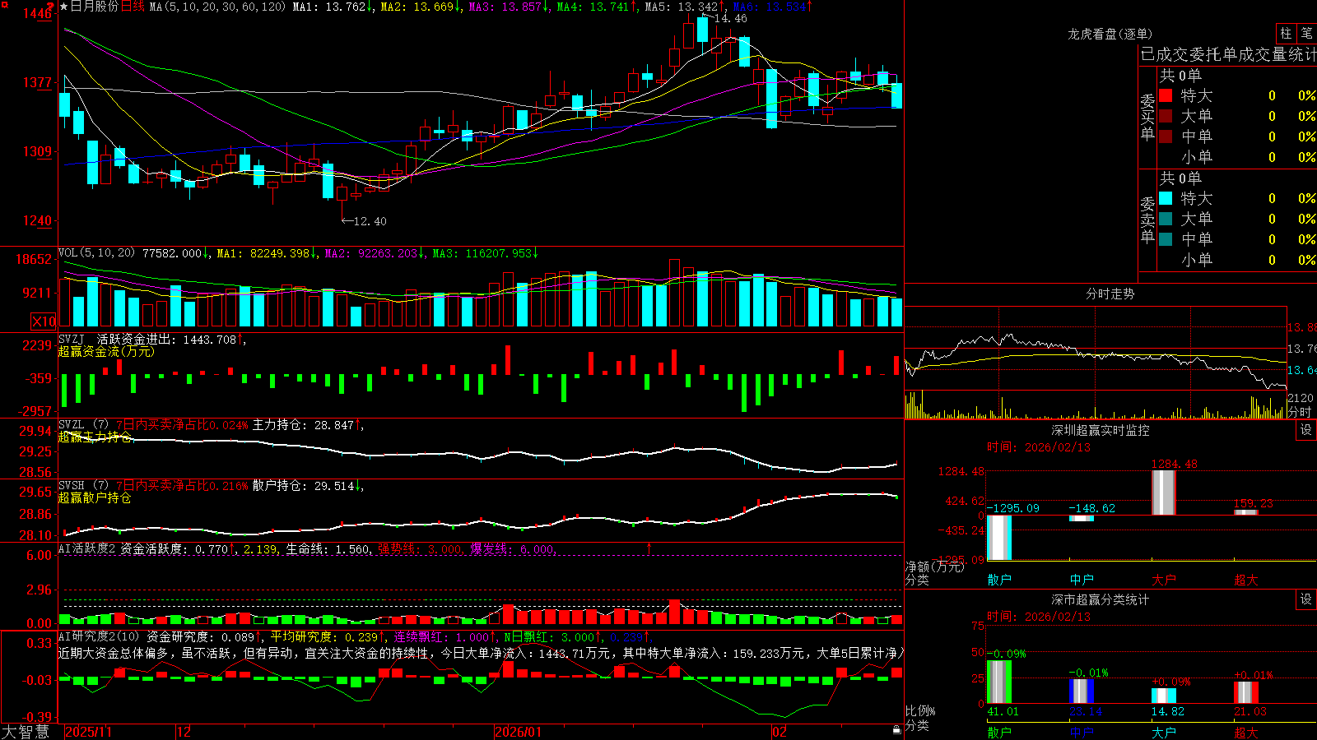Click the 14.46 high price annotation
The width and height of the screenshot is (1317, 740).
pos(731,18)
